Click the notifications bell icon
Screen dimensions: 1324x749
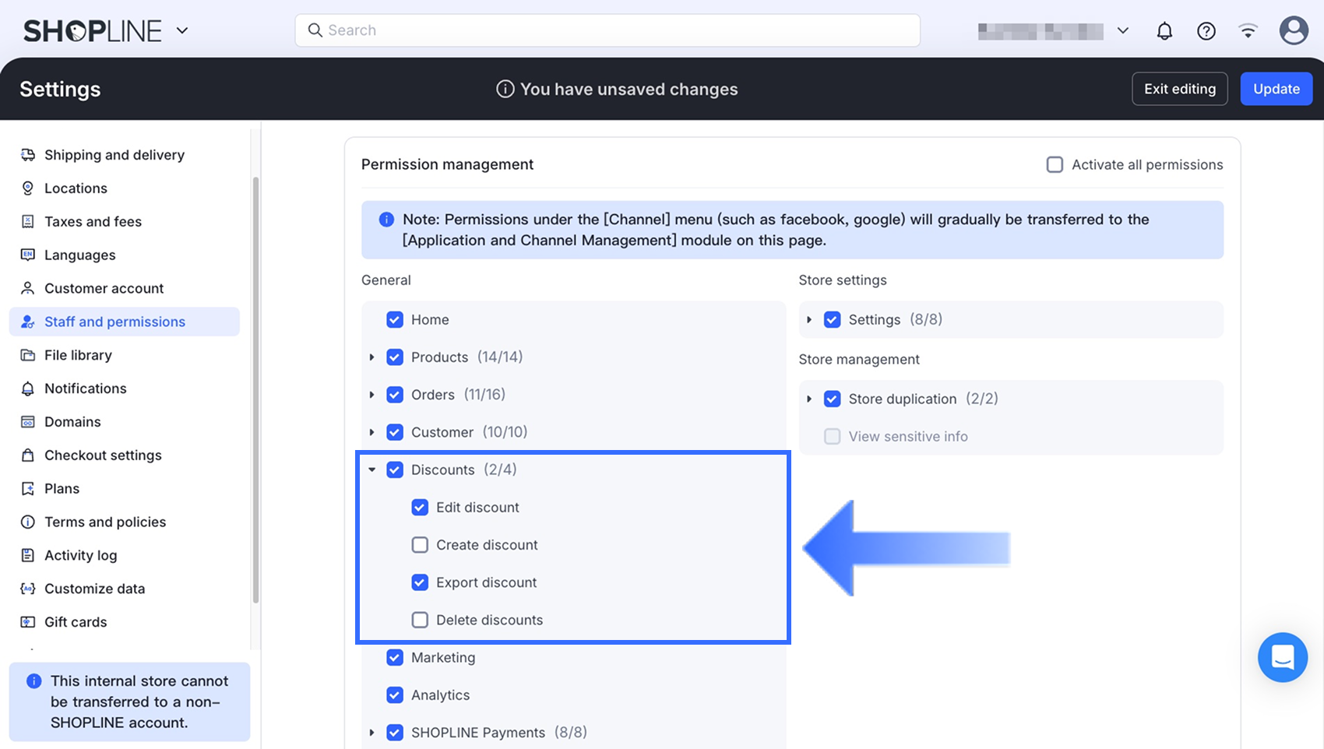point(1164,31)
